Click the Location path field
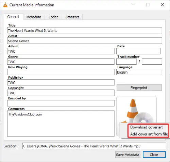The width and height of the screenshot is (170, 162). pyautogui.click(x=94, y=146)
